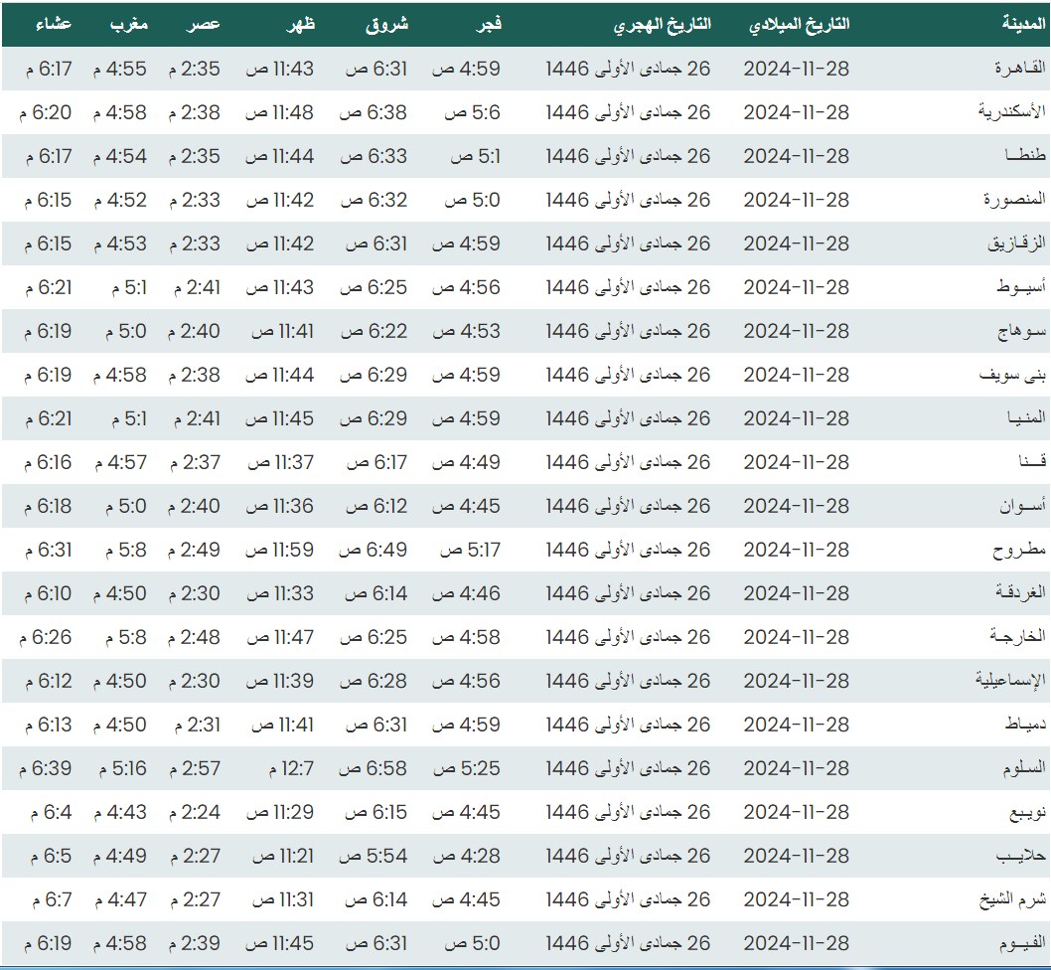The height and width of the screenshot is (970, 1051).
Task: Click the مغرب column header
Action: click(x=127, y=25)
